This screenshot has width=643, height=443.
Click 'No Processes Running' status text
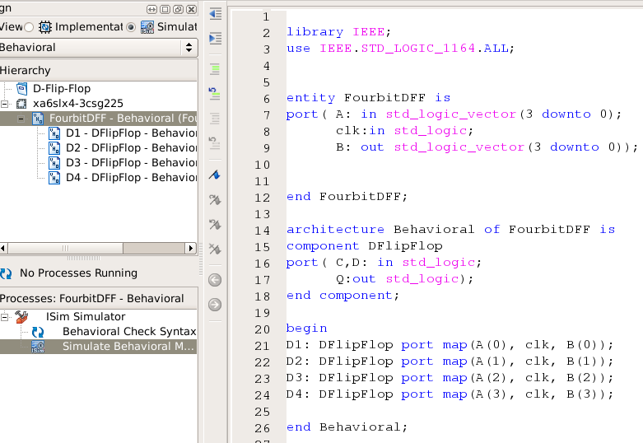78,273
